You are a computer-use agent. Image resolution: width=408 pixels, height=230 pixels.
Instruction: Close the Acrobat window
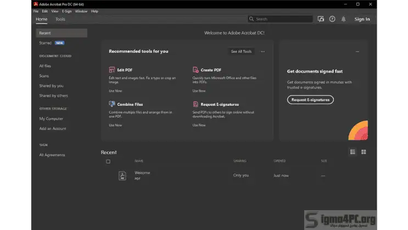point(370,4)
